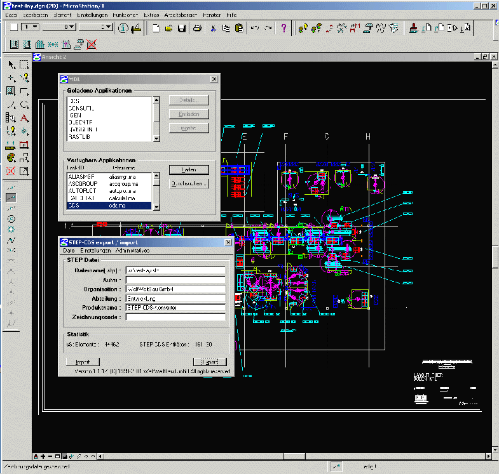Click the down arrow of the loaded applications list scrollbar

point(156,138)
